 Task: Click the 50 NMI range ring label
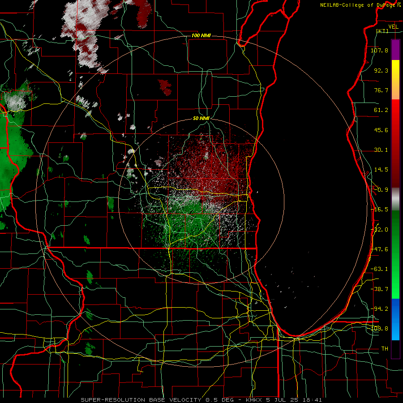pos(201,118)
